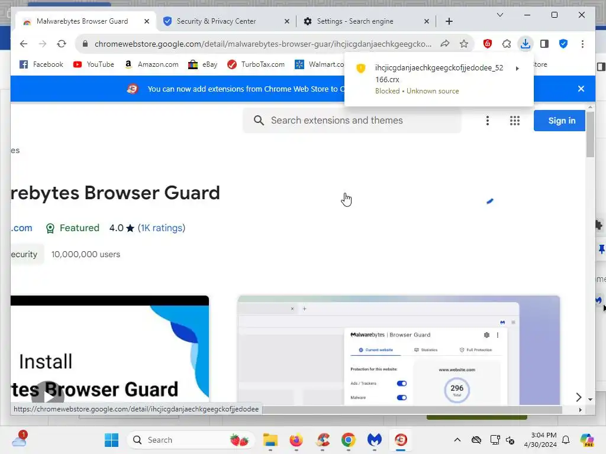This screenshot has height=454, width=606.
Task: Open CCleaner from taskbar
Action: point(323,440)
